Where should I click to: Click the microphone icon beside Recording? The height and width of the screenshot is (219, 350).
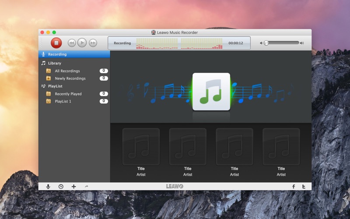(x=43, y=54)
